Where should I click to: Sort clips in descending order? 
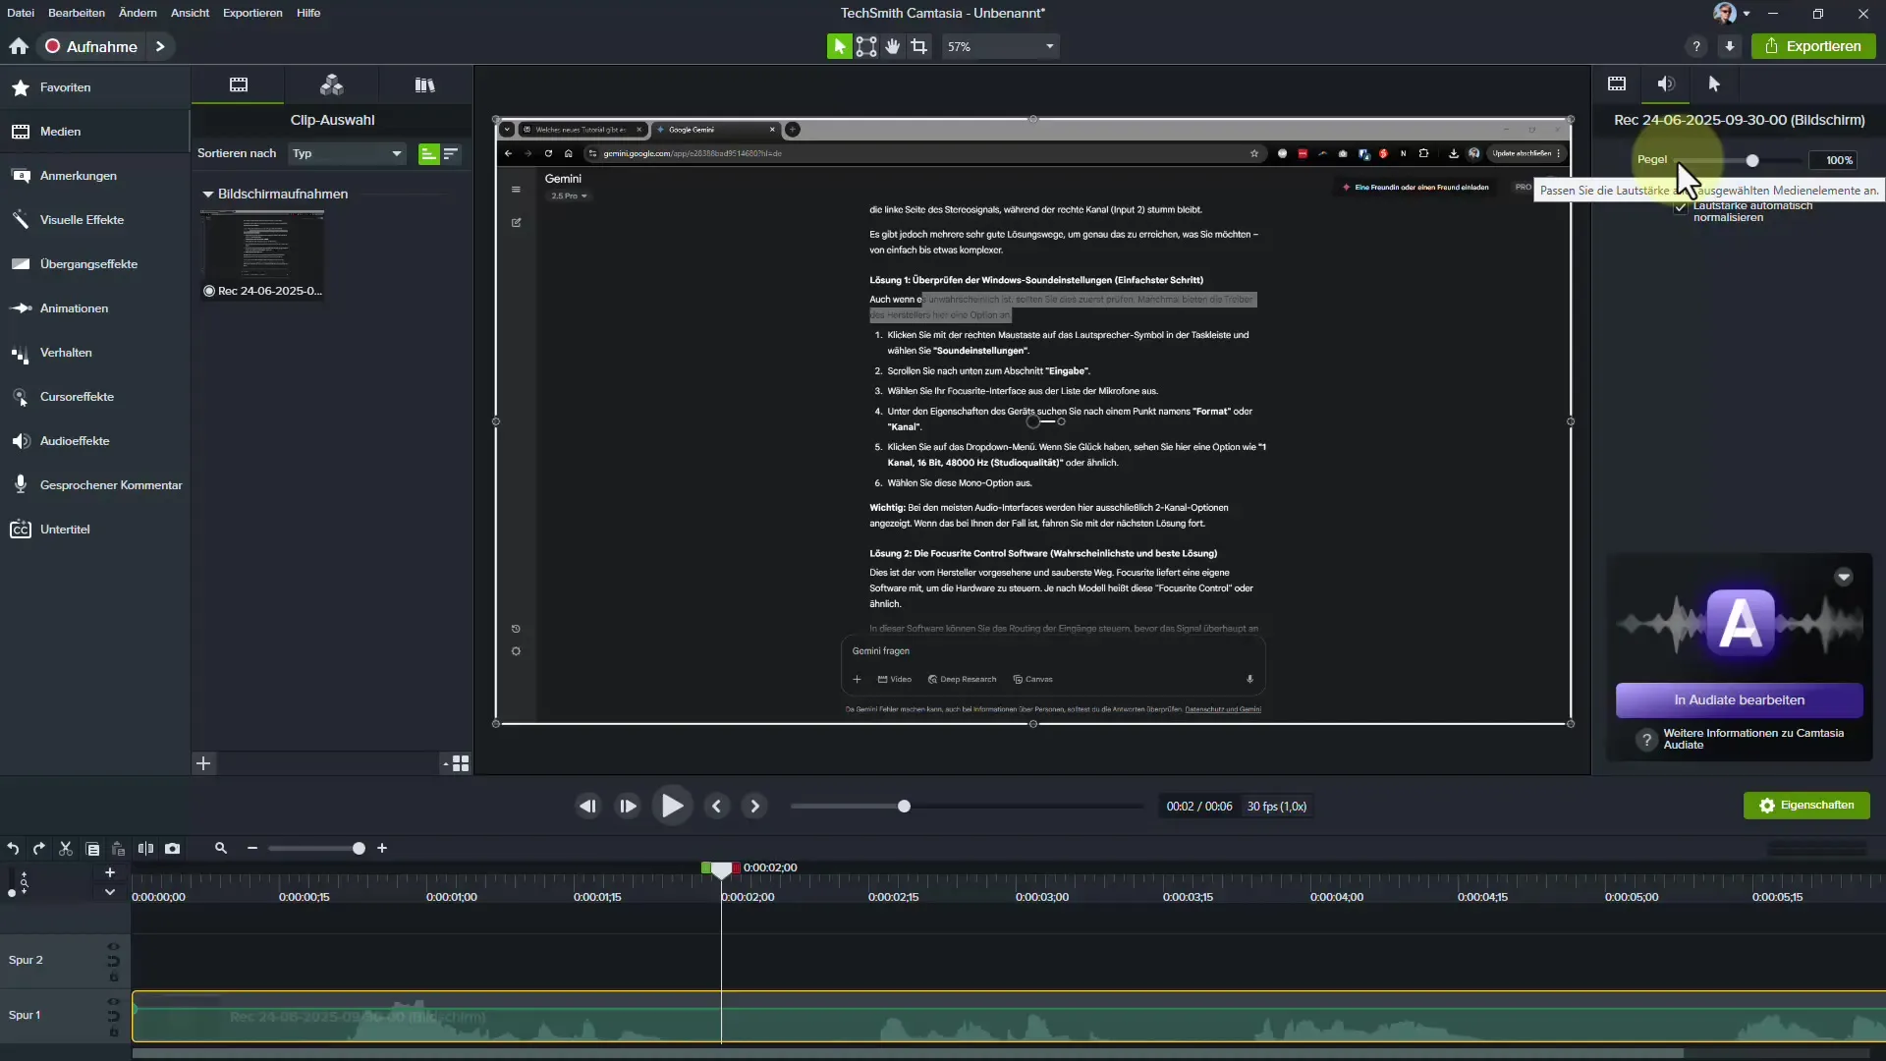tap(451, 154)
